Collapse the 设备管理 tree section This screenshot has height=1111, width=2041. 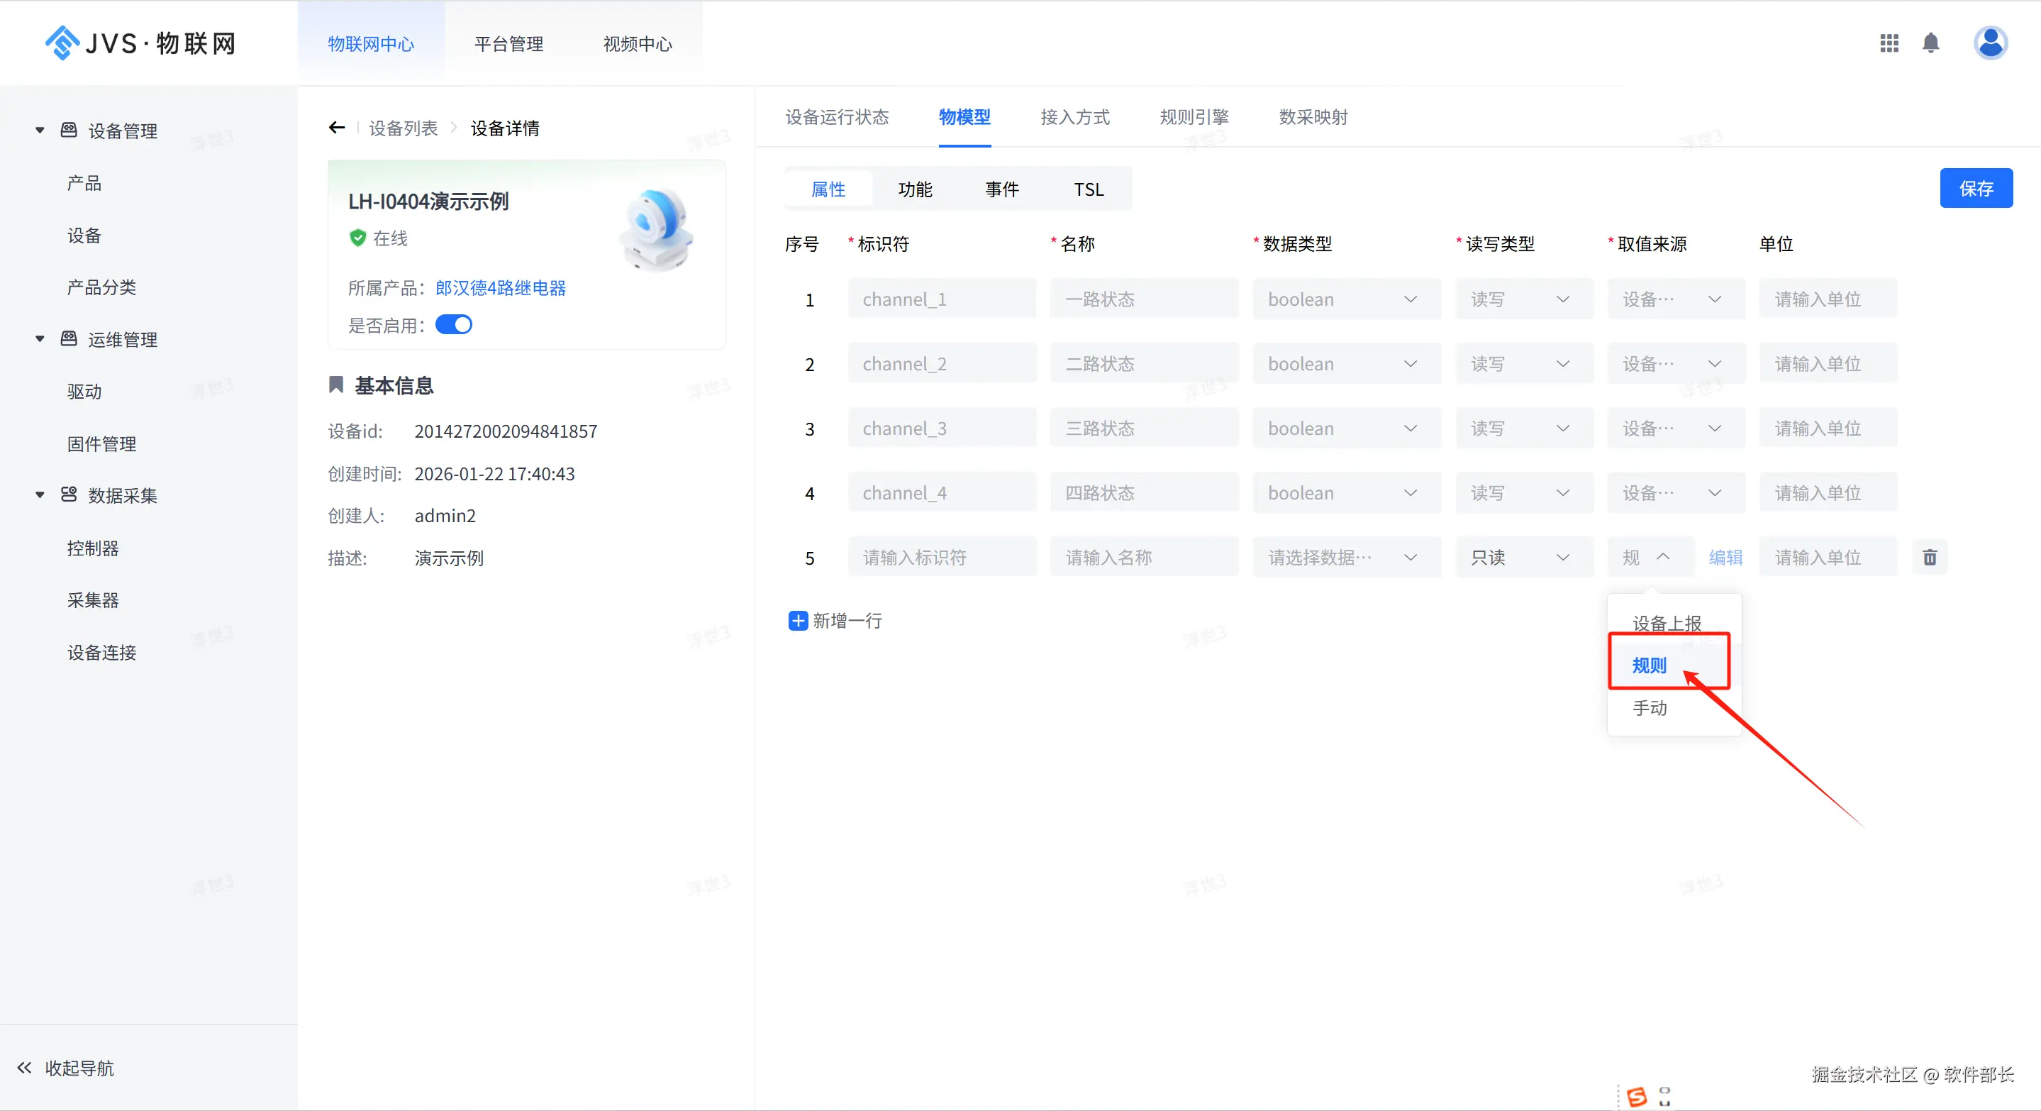40,130
